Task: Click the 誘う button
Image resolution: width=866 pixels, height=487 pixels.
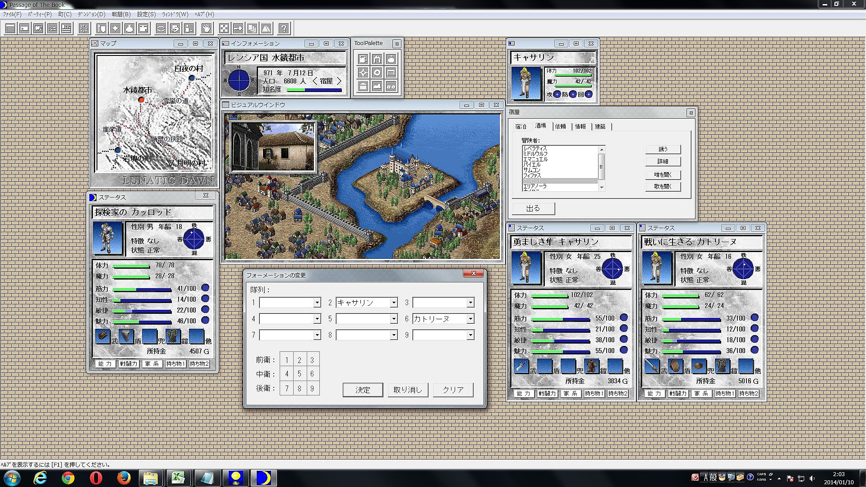Action: click(x=663, y=149)
